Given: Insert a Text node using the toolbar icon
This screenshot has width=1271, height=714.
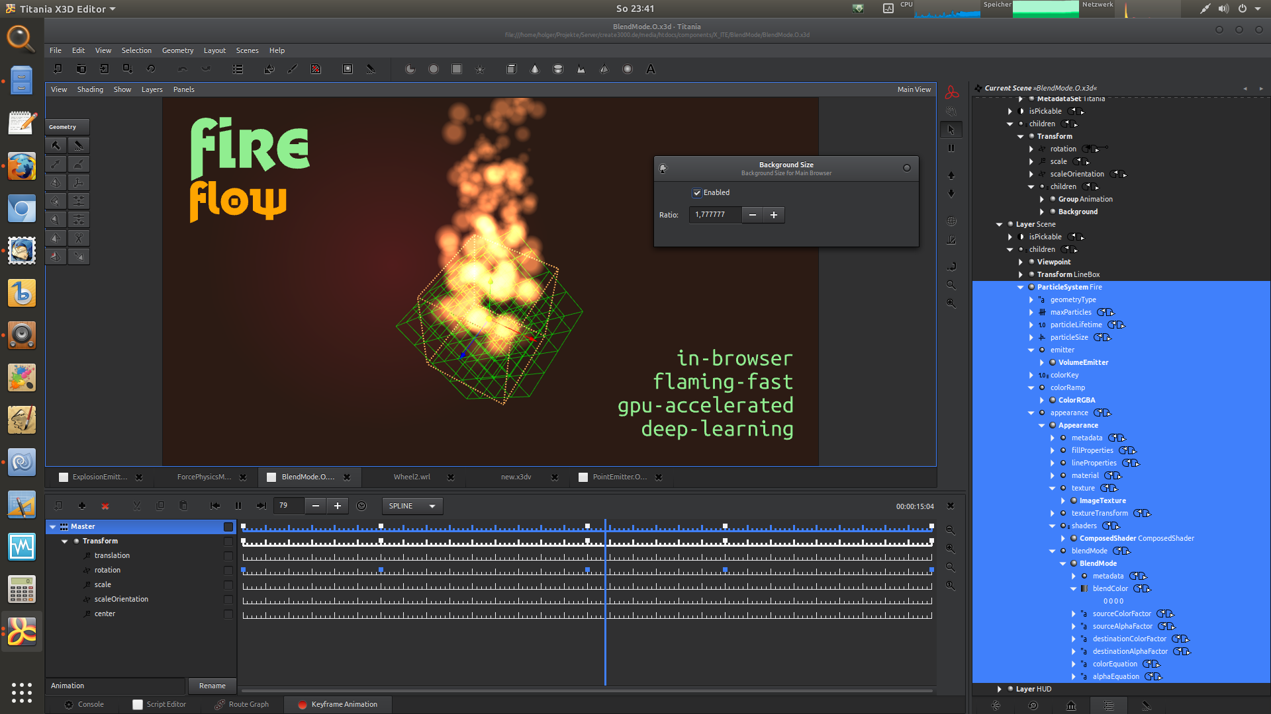Looking at the screenshot, I should pyautogui.click(x=650, y=69).
